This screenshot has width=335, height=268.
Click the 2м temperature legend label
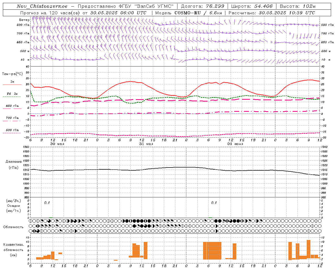pos(12,82)
